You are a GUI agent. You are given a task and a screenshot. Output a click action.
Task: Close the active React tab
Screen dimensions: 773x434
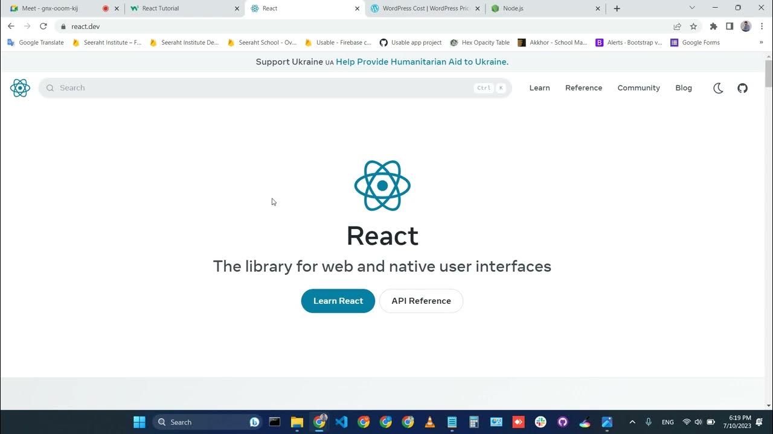(x=358, y=8)
